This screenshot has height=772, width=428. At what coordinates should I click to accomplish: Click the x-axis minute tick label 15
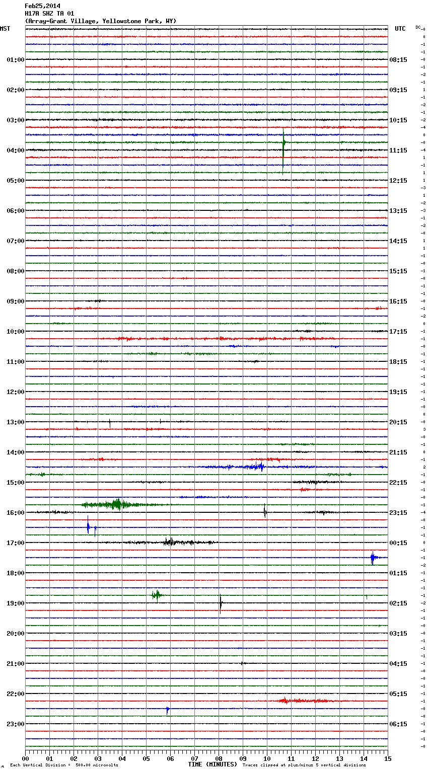[388, 758]
